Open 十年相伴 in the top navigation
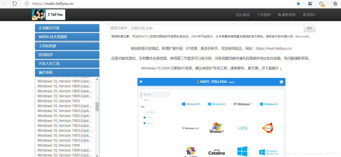 click(264, 15)
